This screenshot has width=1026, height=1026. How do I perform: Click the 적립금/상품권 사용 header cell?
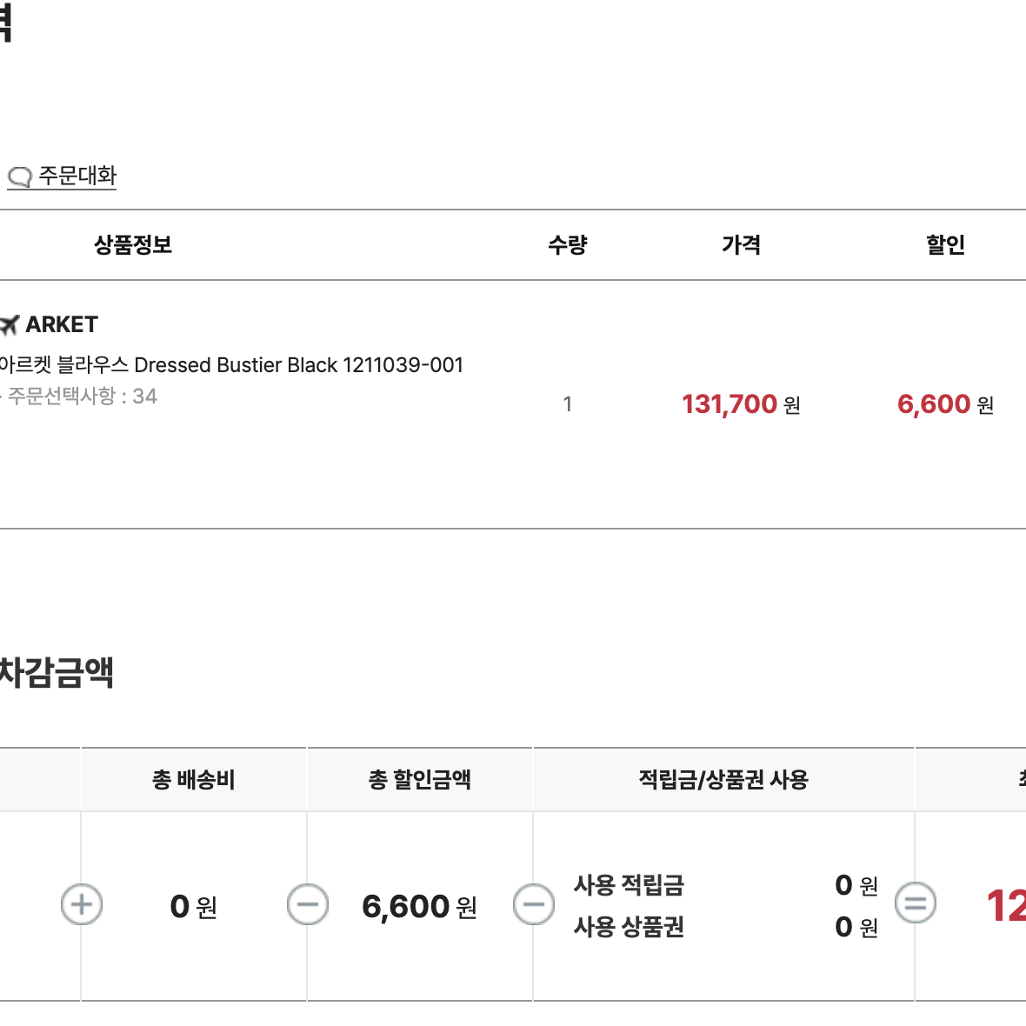[x=723, y=779]
